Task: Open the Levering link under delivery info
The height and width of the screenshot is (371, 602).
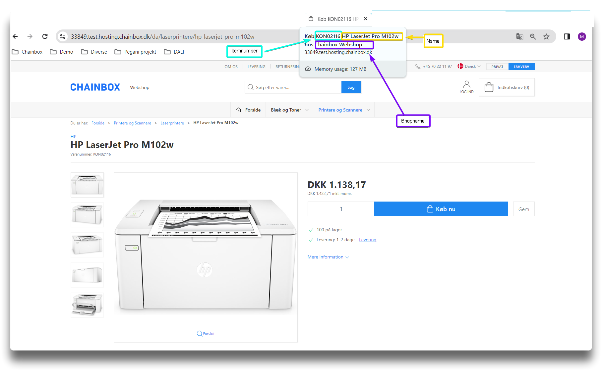Action: [368, 240]
